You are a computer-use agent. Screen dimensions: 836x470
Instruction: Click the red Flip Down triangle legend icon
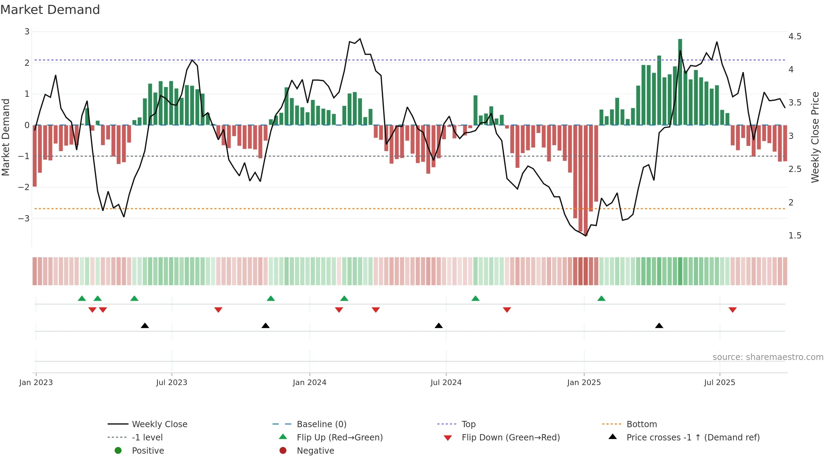[448, 438]
